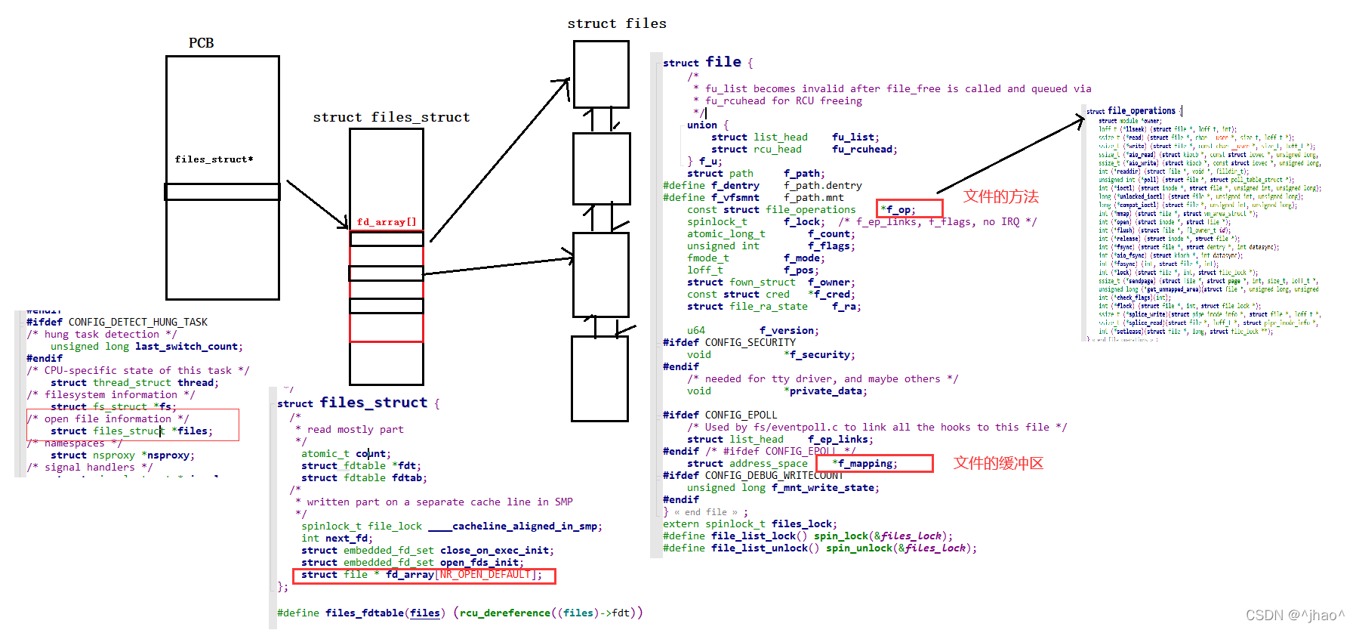Click the "atomic_long_t f_count;" line
This screenshot has width=1356, height=630.
point(772,233)
